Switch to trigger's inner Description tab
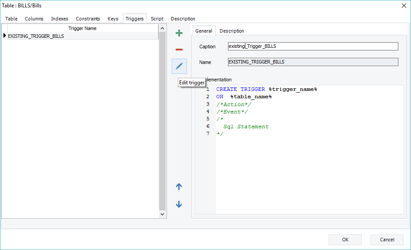Screen dimensions: 411x250 (231, 31)
